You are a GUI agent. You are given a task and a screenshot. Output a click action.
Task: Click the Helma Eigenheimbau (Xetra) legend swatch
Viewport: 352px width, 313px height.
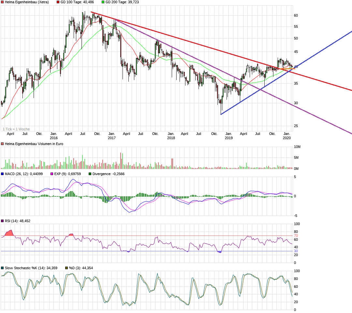[3, 2]
